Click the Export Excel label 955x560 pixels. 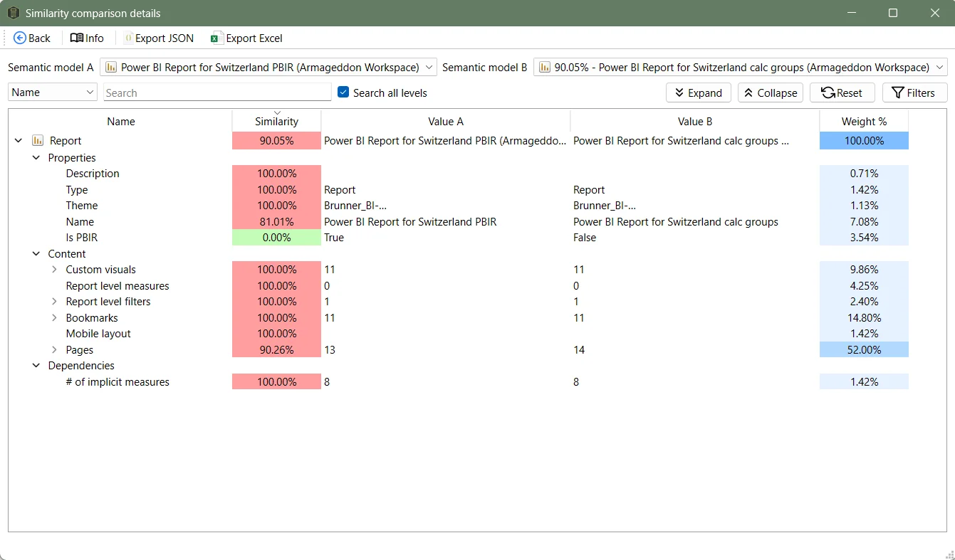tap(254, 38)
